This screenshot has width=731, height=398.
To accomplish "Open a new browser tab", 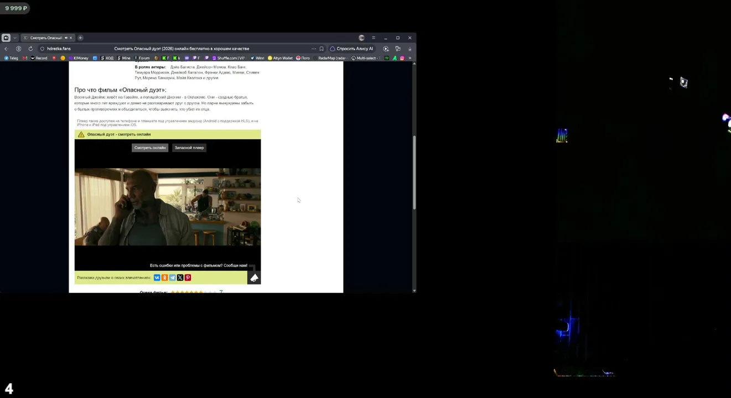I will pyautogui.click(x=80, y=38).
